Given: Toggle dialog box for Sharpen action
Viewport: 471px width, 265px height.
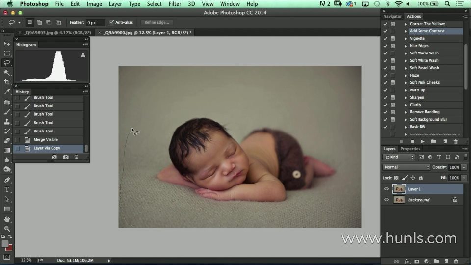Looking at the screenshot, I should pos(392,97).
